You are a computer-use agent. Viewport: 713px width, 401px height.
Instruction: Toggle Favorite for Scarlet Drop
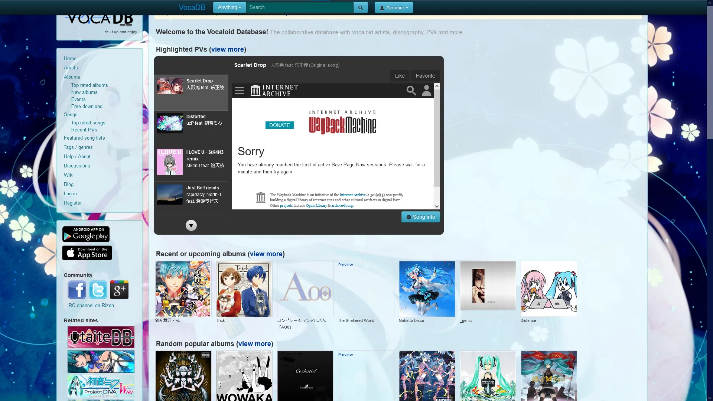point(425,76)
